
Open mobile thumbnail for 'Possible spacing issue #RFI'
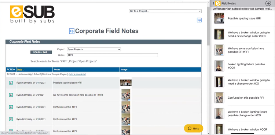(219, 18)
